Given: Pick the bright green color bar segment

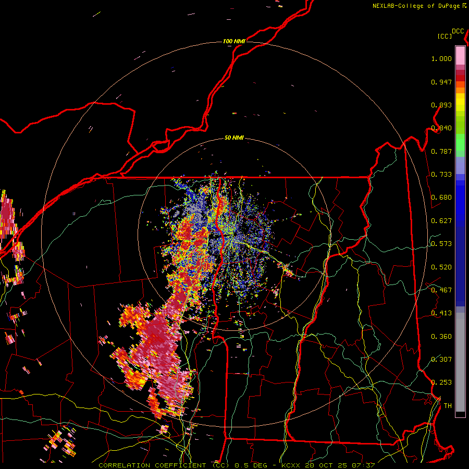Looking at the screenshot, I should click(460, 142).
